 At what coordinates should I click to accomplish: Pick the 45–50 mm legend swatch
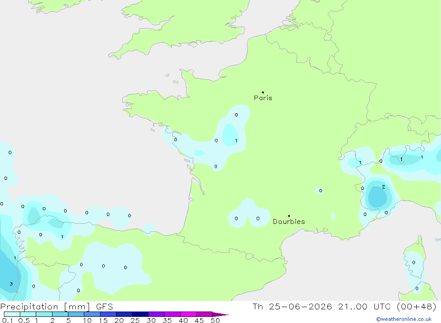click(x=205, y=314)
